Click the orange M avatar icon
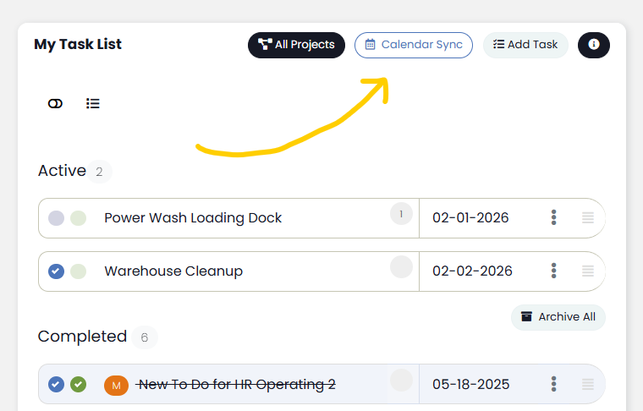 [x=116, y=385]
